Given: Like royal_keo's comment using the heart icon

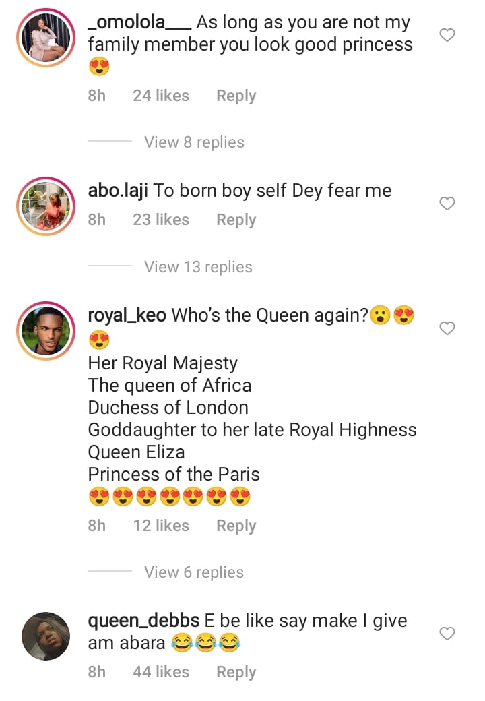Looking at the screenshot, I should [x=447, y=328].
